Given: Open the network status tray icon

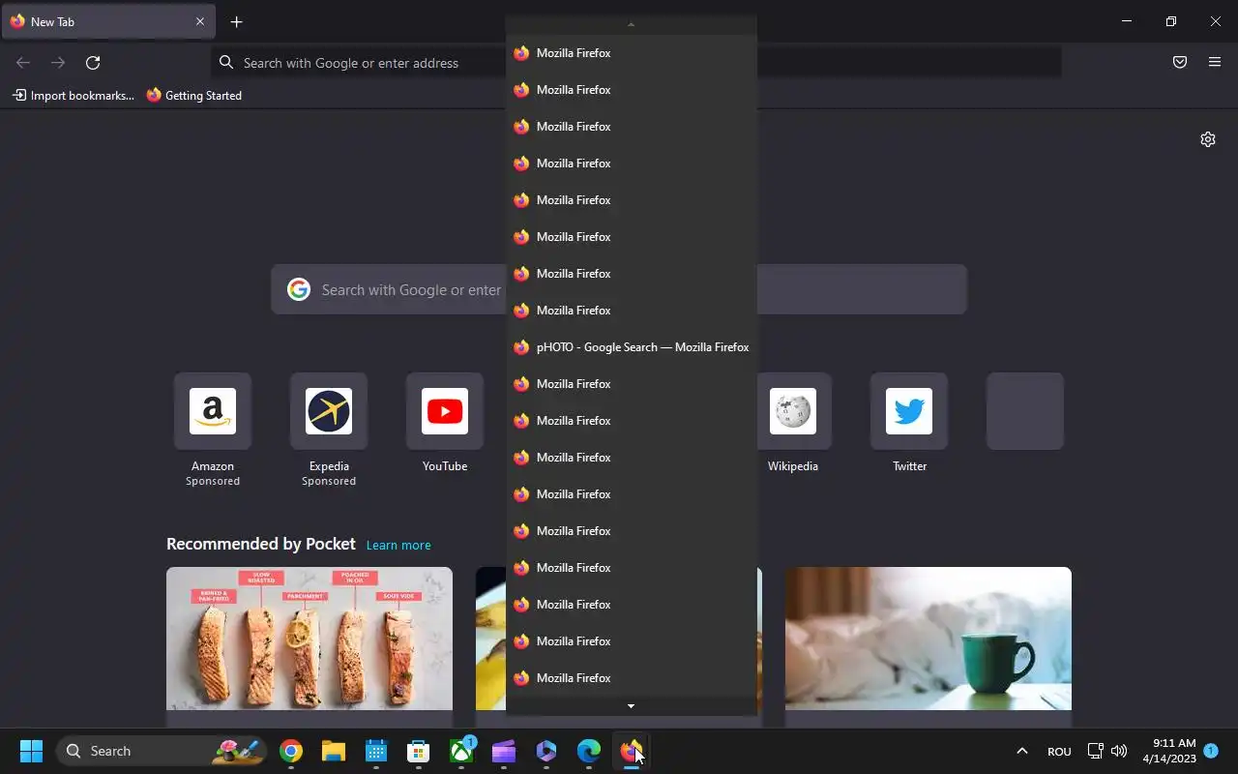Looking at the screenshot, I should [x=1095, y=751].
